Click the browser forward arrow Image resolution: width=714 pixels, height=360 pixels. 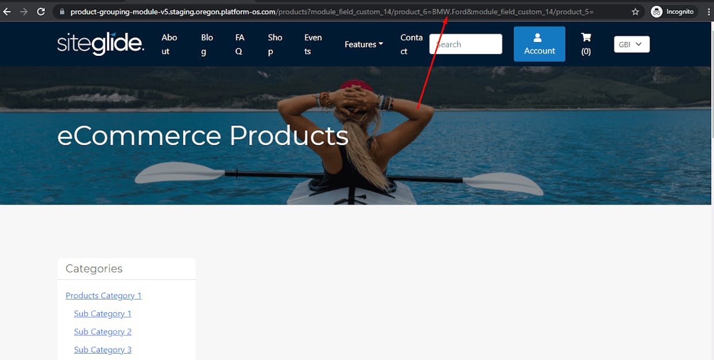click(24, 12)
